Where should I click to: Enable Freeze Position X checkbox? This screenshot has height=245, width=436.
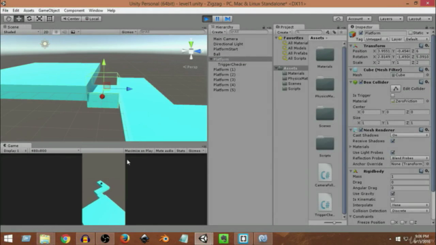tap(392, 223)
